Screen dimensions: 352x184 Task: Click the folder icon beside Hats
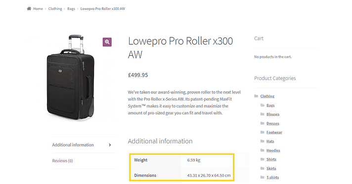point(262,141)
